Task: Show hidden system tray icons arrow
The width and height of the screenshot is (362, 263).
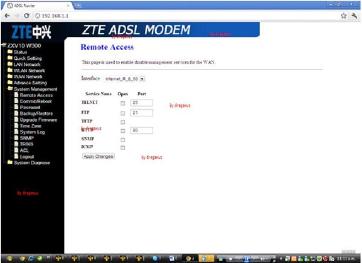Action: tap(281, 259)
